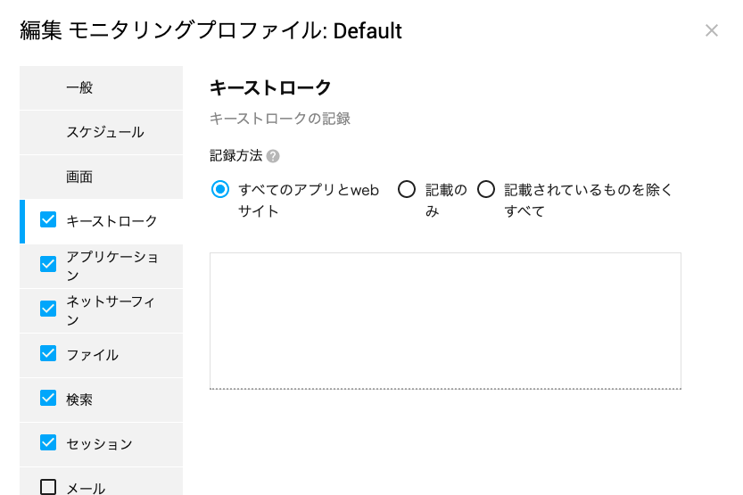Uncheck the ファイル checkbox
This screenshot has height=495, width=743.
coord(48,353)
